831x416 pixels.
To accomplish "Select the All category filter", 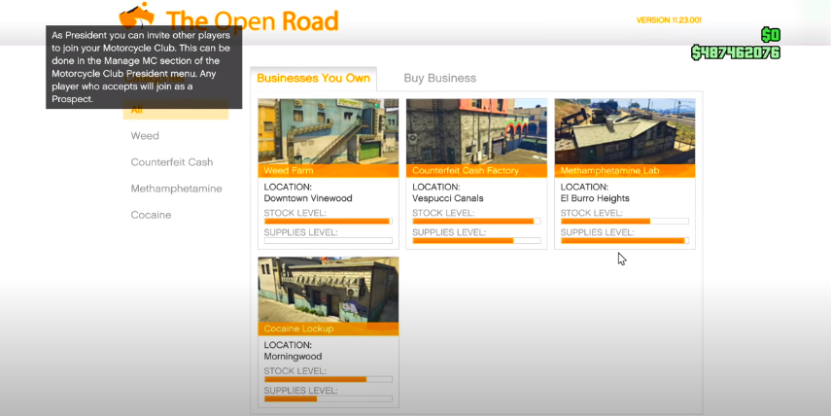I will pos(176,110).
